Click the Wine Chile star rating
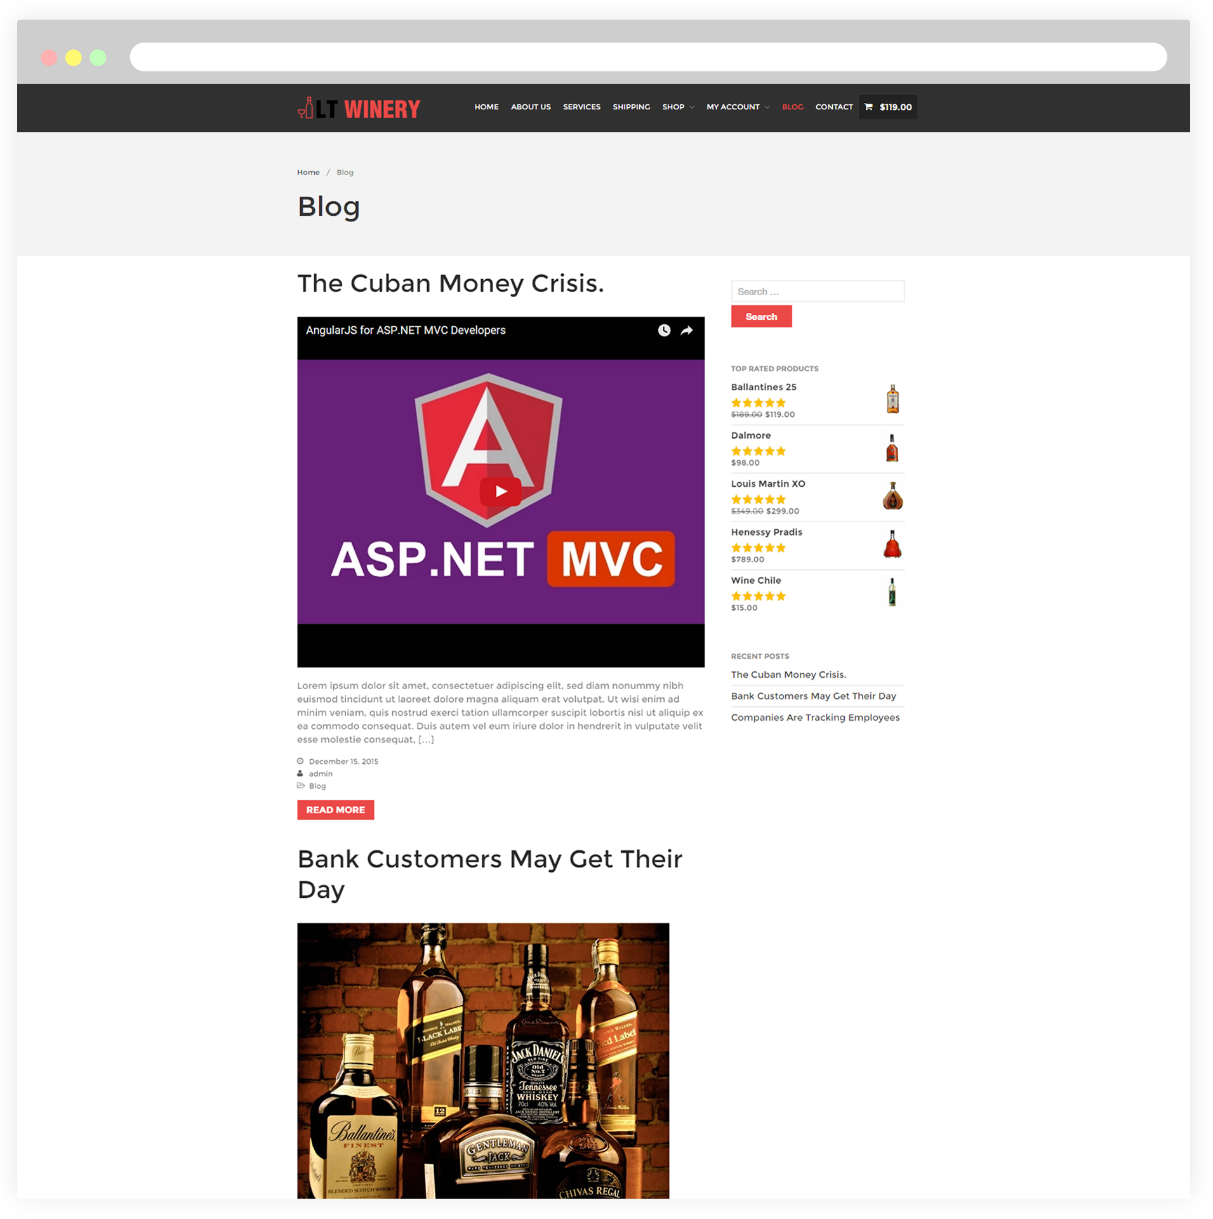Viewport: 1213px width, 1219px height. tap(759, 596)
